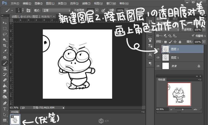Select the Rectangle shape tool
The image size is (208, 125).
coord(5,120)
